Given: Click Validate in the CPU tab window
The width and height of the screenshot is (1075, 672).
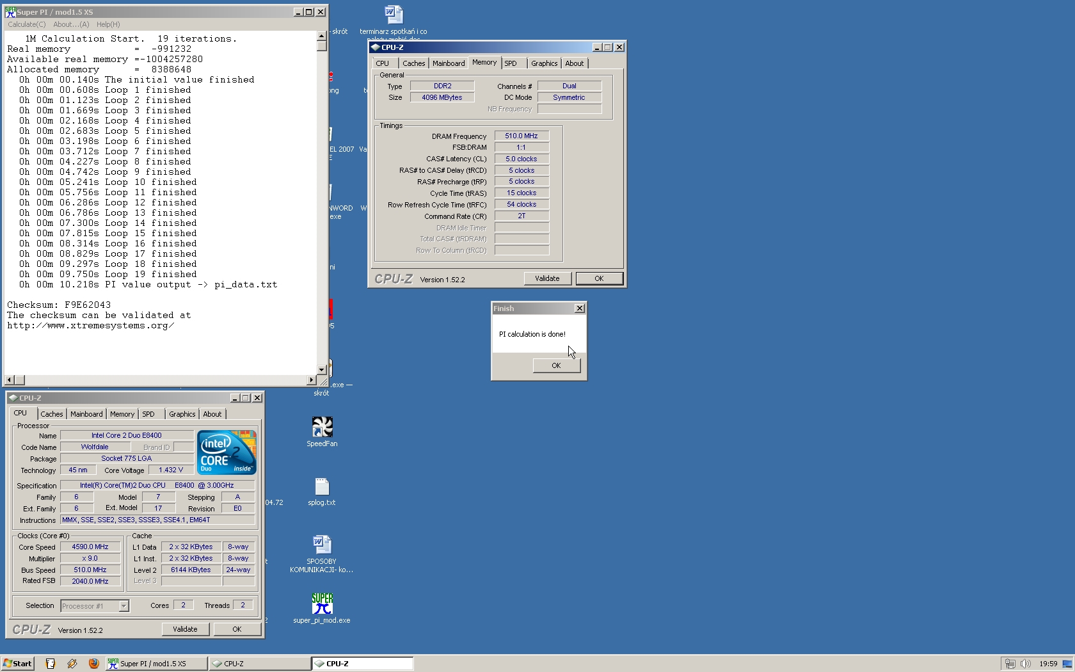Looking at the screenshot, I should (185, 629).
